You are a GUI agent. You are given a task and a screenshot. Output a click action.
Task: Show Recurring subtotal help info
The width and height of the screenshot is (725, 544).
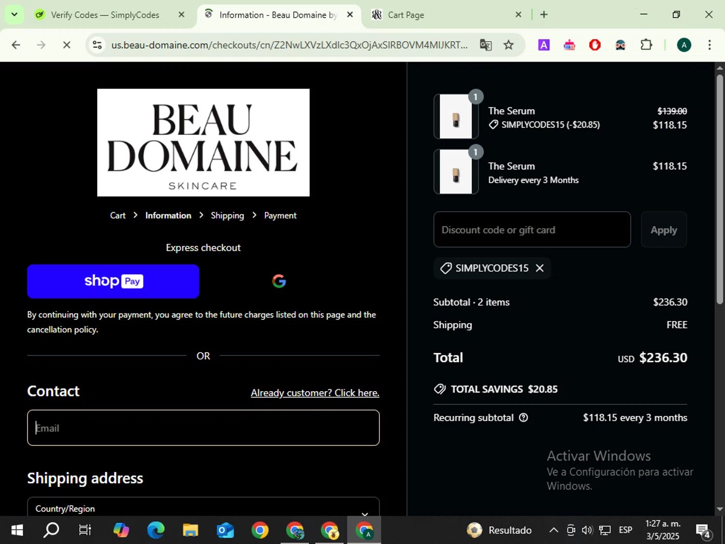523,417
